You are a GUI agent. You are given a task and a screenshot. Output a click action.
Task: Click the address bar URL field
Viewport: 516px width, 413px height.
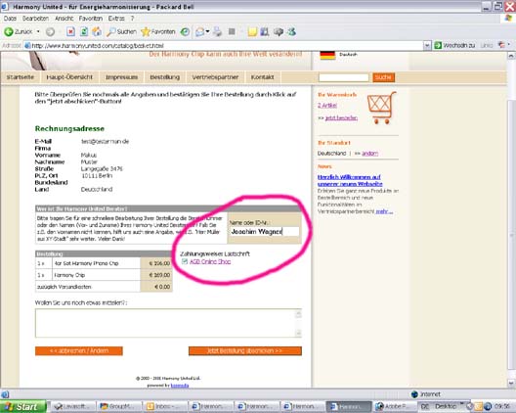pos(227,45)
